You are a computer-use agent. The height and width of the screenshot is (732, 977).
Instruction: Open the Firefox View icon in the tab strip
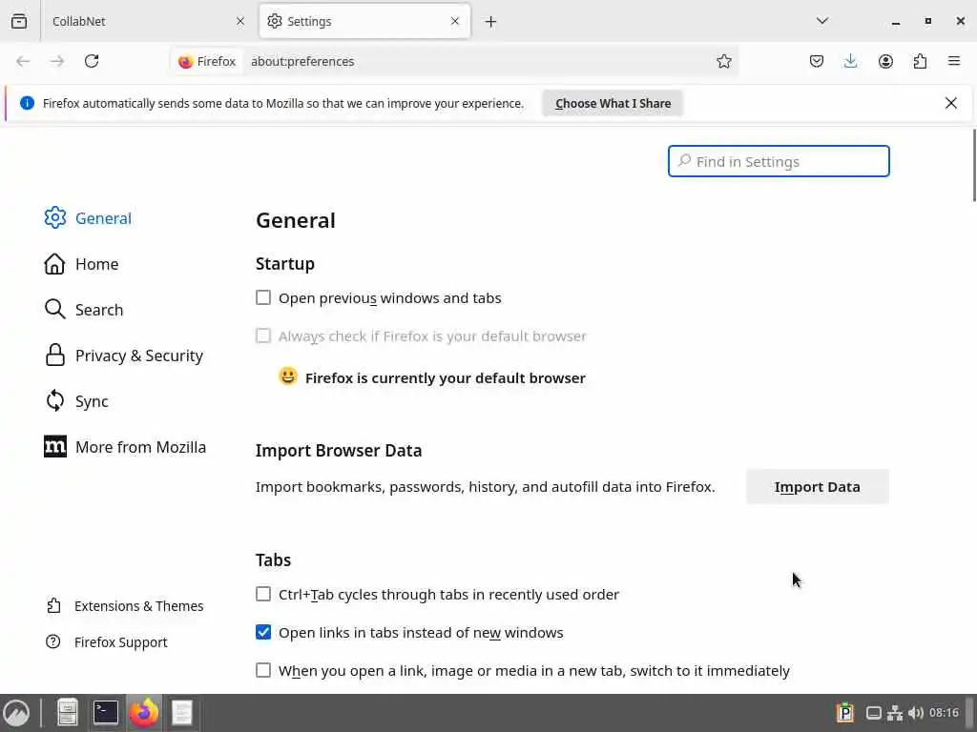coord(19,21)
